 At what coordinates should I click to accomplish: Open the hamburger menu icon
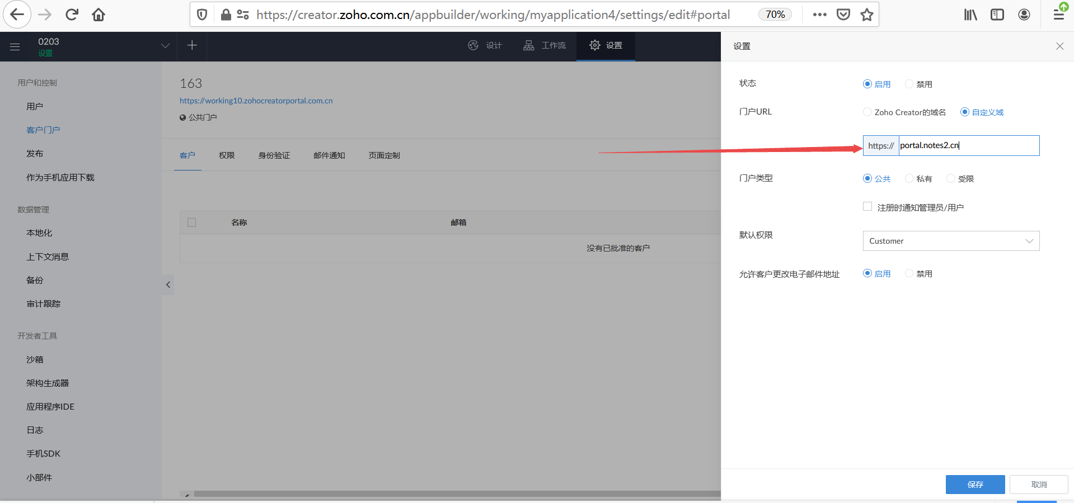15,47
